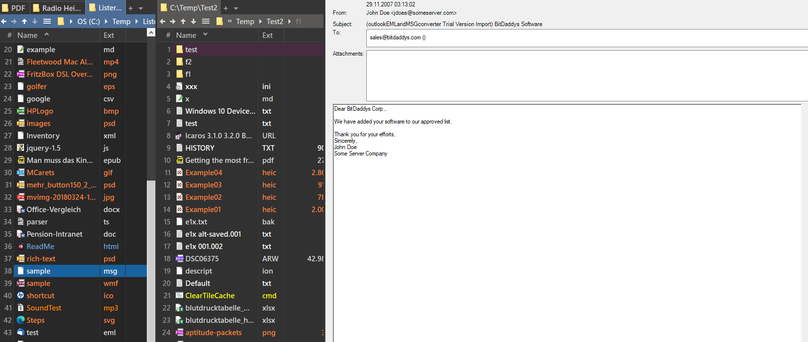
Task: Click the Icaros URL shortcut icon
Action: coord(179,136)
